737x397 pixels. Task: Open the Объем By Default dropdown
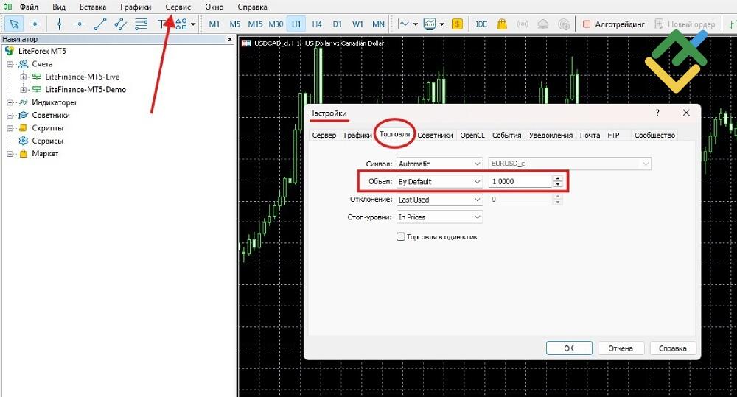coord(439,181)
